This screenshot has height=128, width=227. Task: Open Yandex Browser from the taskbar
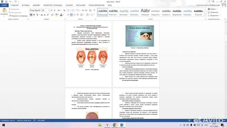(107, 125)
